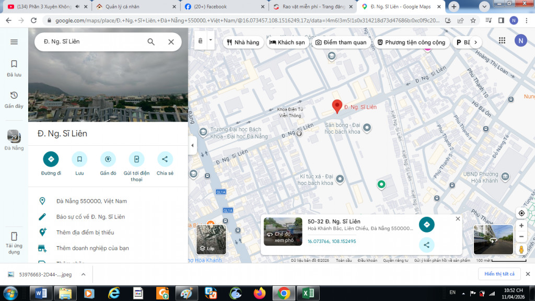Open the Chế độ xem phố thumbnail
Image resolution: width=535 pixels, height=301 pixels.
(x=283, y=231)
